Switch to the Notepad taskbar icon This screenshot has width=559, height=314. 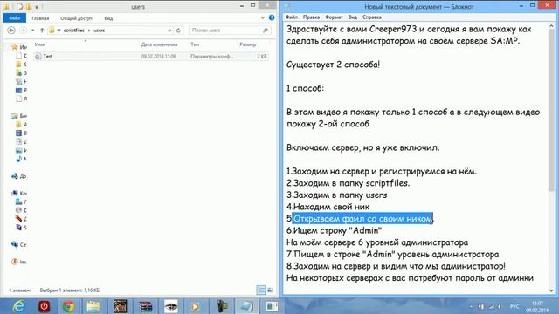pyautogui.click(x=246, y=306)
